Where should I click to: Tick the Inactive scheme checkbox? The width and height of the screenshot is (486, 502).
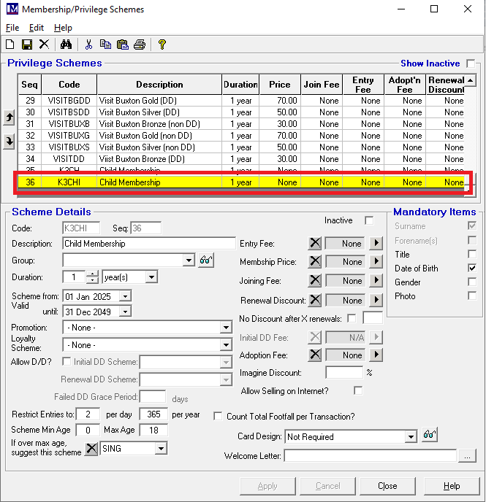(369, 220)
